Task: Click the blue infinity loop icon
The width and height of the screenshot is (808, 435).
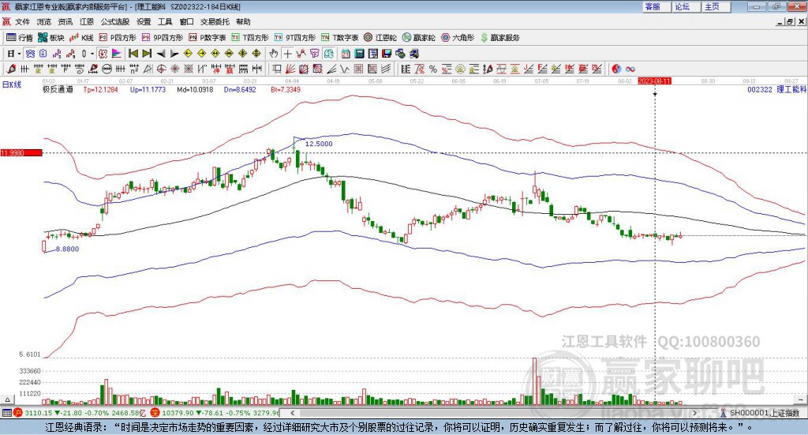Action: 630,69
